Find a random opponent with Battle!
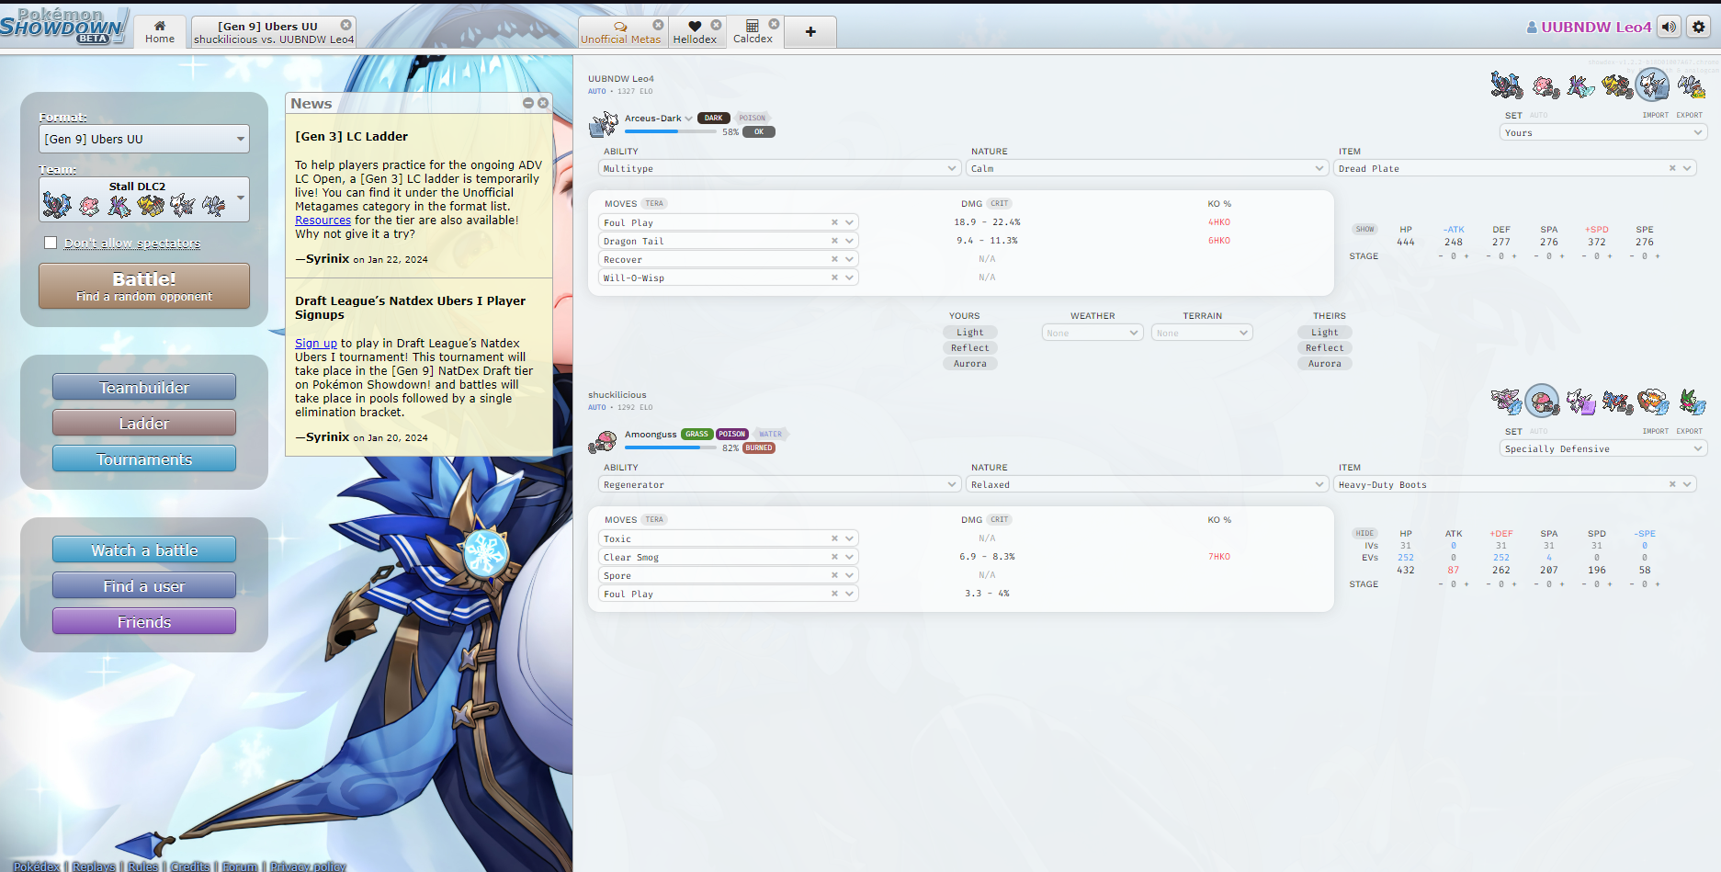Screen dimensions: 1721x872 [x=144, y=286]
